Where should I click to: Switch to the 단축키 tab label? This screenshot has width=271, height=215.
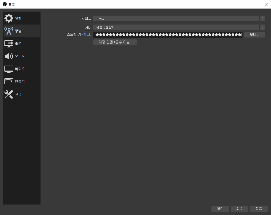click(20, 82)
